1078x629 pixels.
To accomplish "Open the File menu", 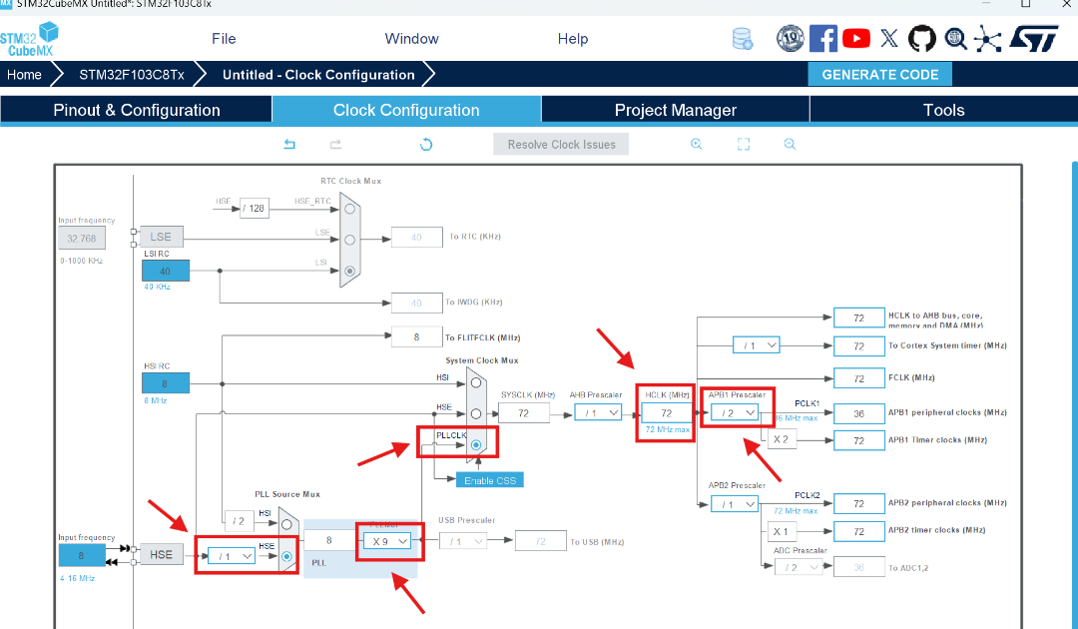I will pos(225,39).
